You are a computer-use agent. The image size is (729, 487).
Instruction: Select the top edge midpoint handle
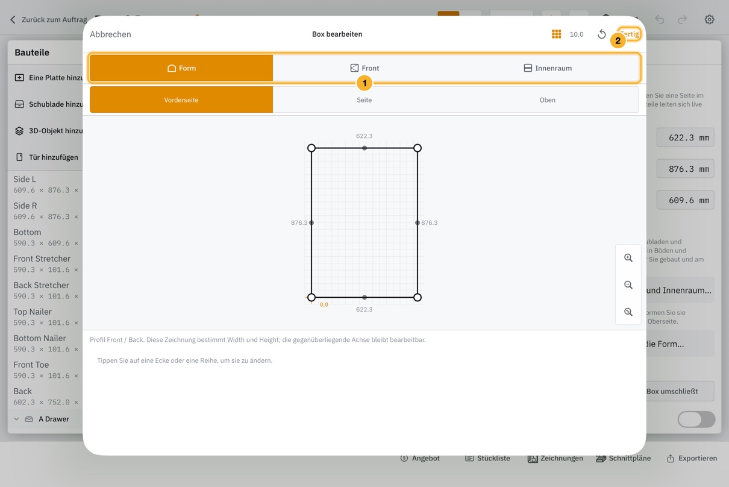364,148
